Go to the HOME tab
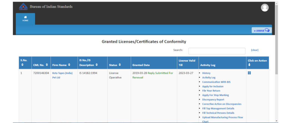Image resolution: width=284 pixels, height=123 pixels. 25,19
